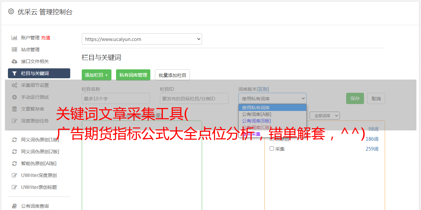Save the column with 保存 button

(x=355, y=98)
